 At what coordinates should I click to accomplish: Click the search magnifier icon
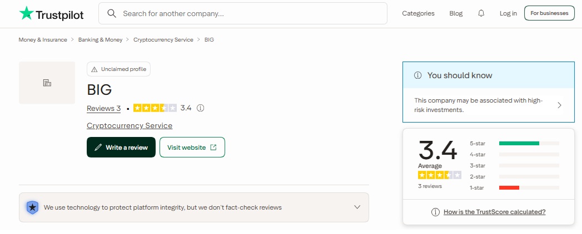(111, 13)
